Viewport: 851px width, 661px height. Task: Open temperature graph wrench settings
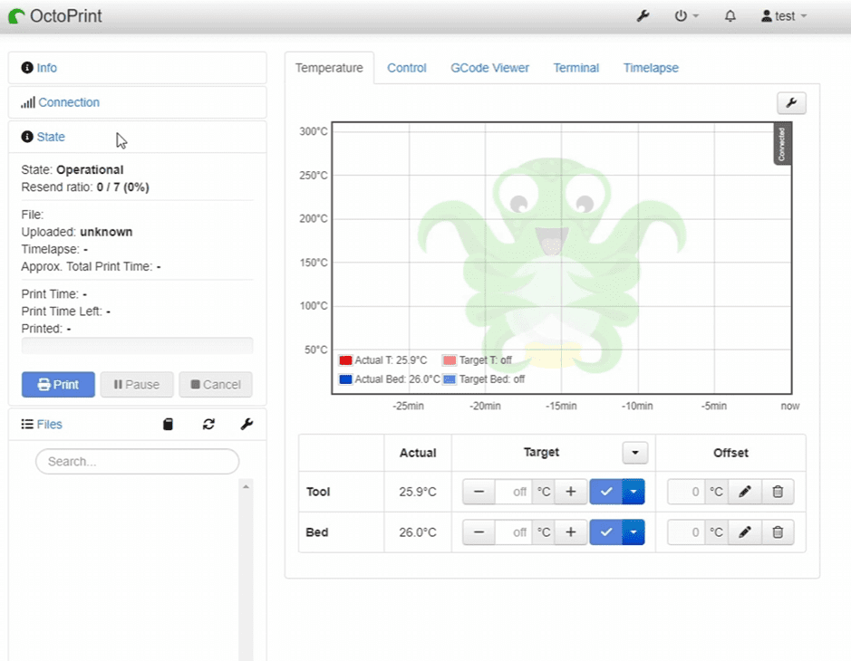(791, 103)
